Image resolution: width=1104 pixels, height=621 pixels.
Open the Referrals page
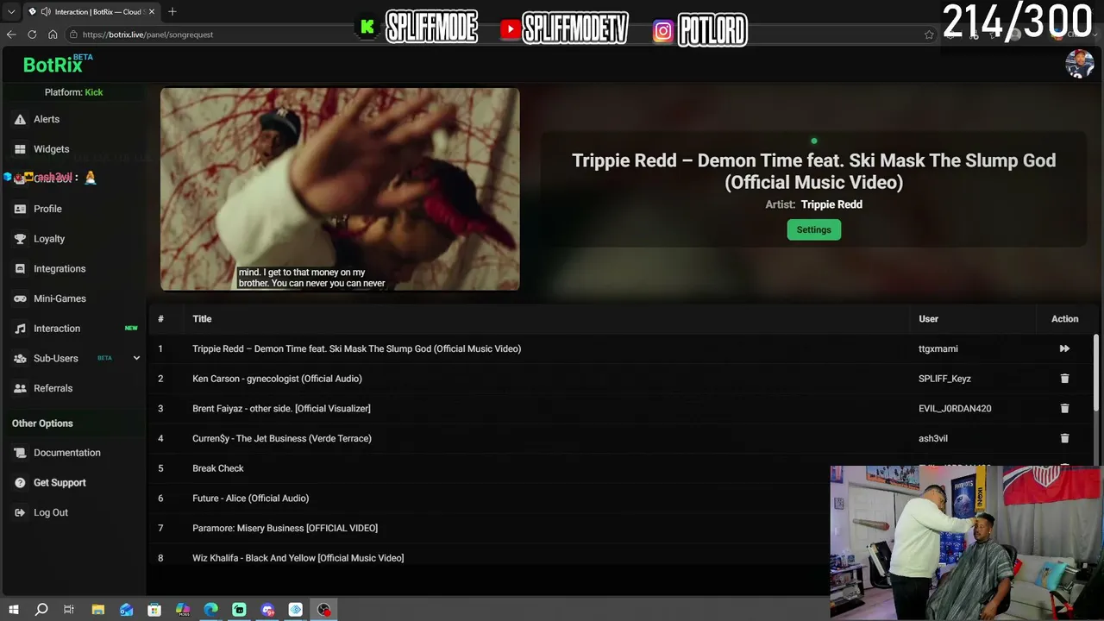pos(53,388)
